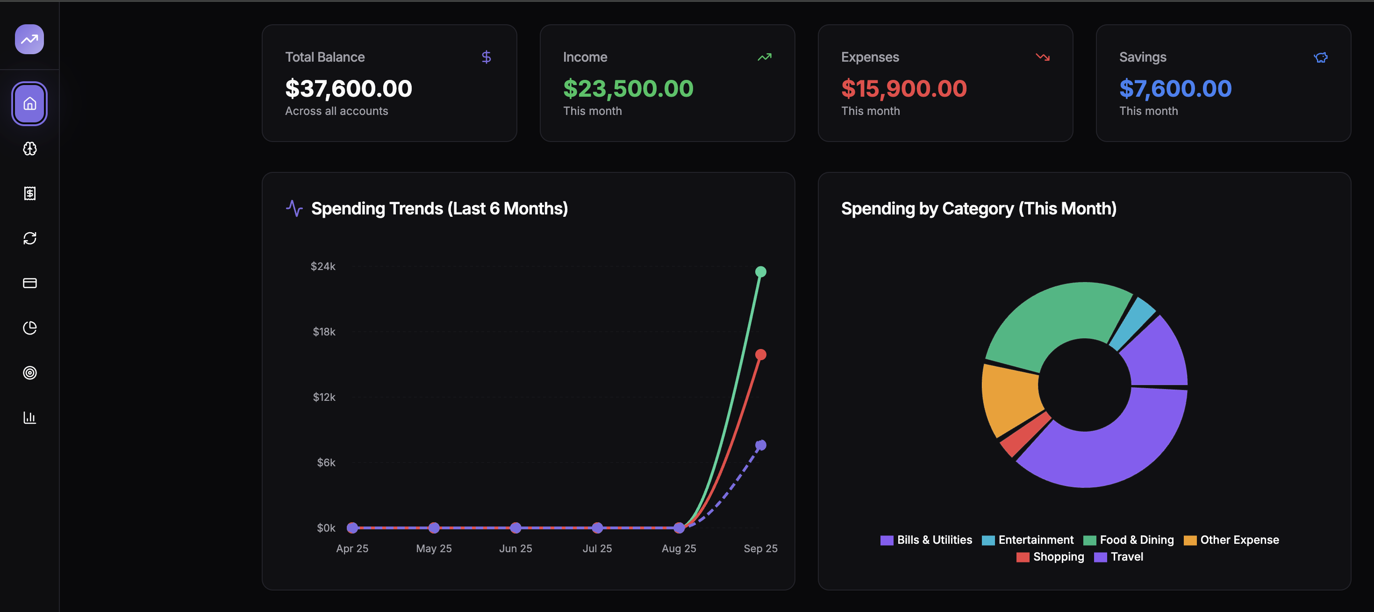Click the trending-up app logo
1374x612 pixels.
[x=29, y=39]
